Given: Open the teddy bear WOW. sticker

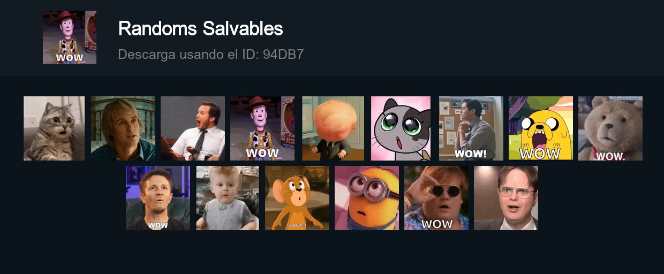Looking at the screenshot, I should click(x=610, y=128).
